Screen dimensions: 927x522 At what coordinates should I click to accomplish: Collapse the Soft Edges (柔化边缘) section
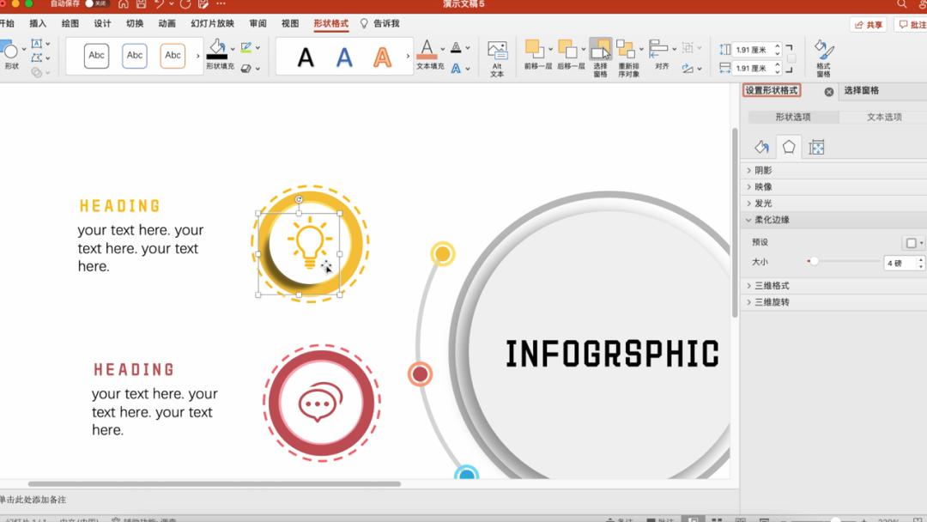point(771,220)
